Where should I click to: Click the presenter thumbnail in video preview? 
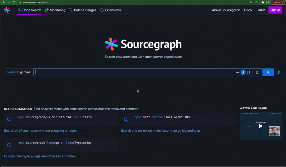click(274, 131)
